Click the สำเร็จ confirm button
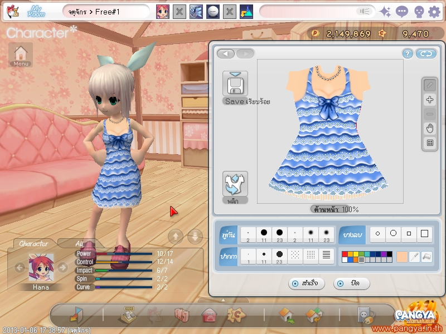Image resolution: width=446 pixels, height=334 pixels. (306, 283)
